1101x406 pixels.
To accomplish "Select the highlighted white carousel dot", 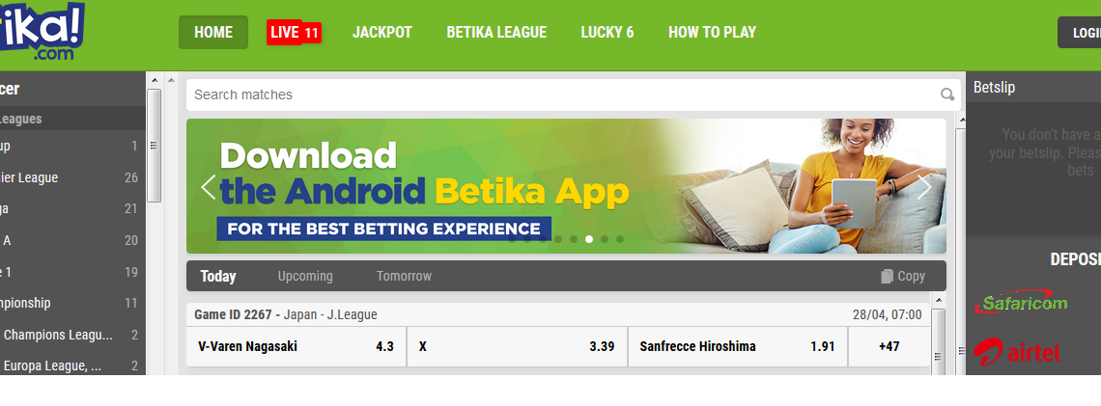I will [x=589, y=239].
